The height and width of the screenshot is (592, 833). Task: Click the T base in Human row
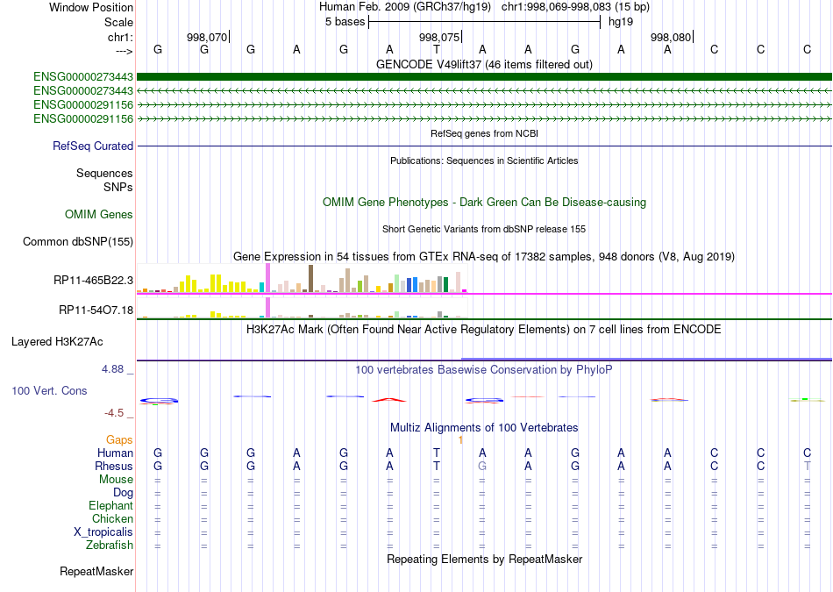[x=436, y=453]
